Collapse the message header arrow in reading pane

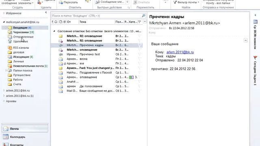245,40
